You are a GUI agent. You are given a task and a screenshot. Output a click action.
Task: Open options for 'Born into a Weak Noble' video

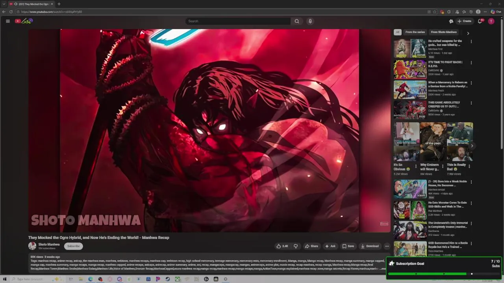click(471, 182)
